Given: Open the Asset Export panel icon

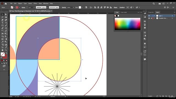Looking at the screenshot, I should click(x=145, y=51).
